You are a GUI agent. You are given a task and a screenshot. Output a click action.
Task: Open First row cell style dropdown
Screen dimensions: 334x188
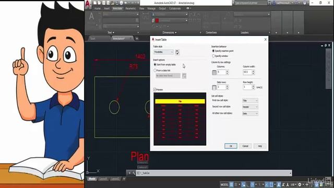[x=250, y=100]
